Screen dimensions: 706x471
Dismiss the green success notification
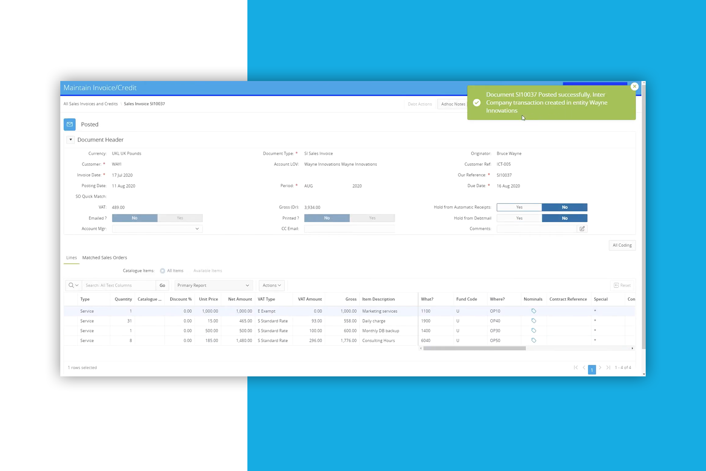(634, 86)
